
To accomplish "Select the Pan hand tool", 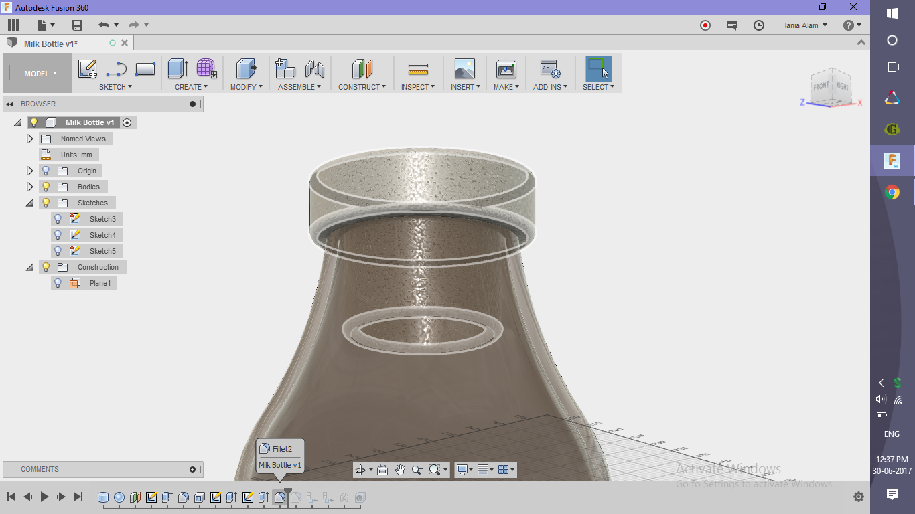I will pyautogui.click(x=400, y=470).
